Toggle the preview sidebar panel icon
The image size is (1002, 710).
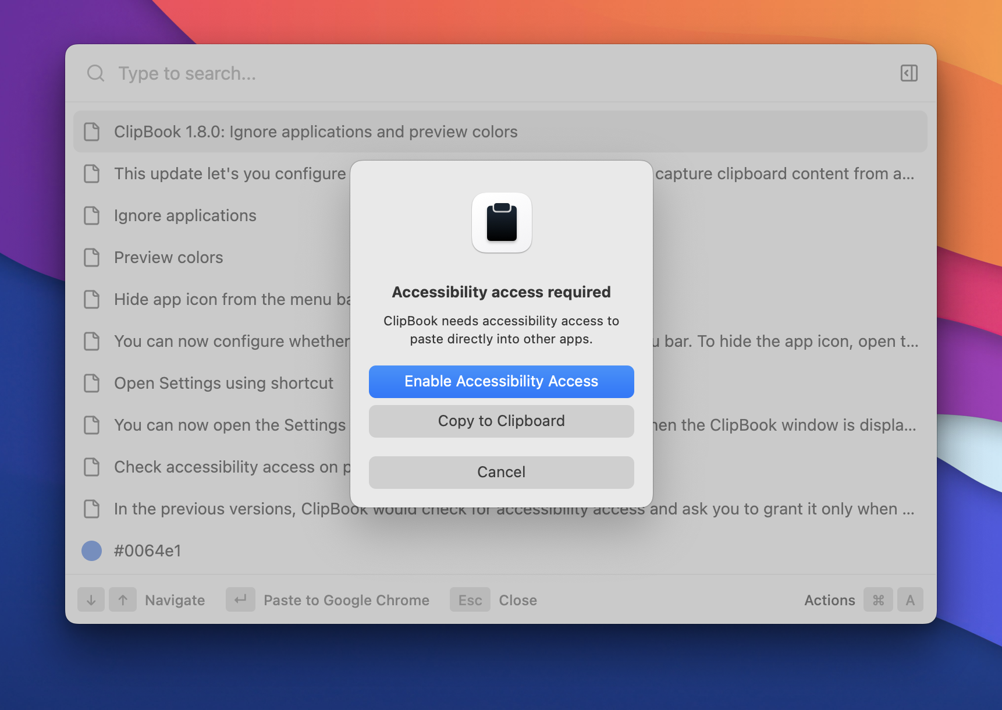[x=909, y=73]
